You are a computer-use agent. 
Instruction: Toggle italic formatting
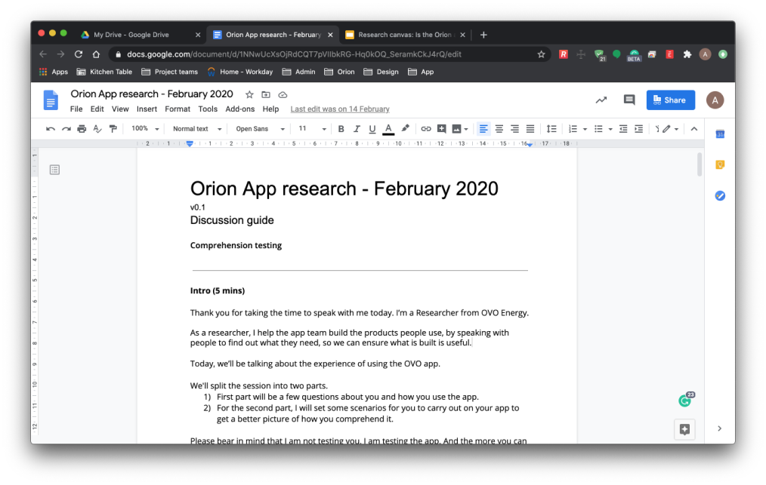pos(357,129)
